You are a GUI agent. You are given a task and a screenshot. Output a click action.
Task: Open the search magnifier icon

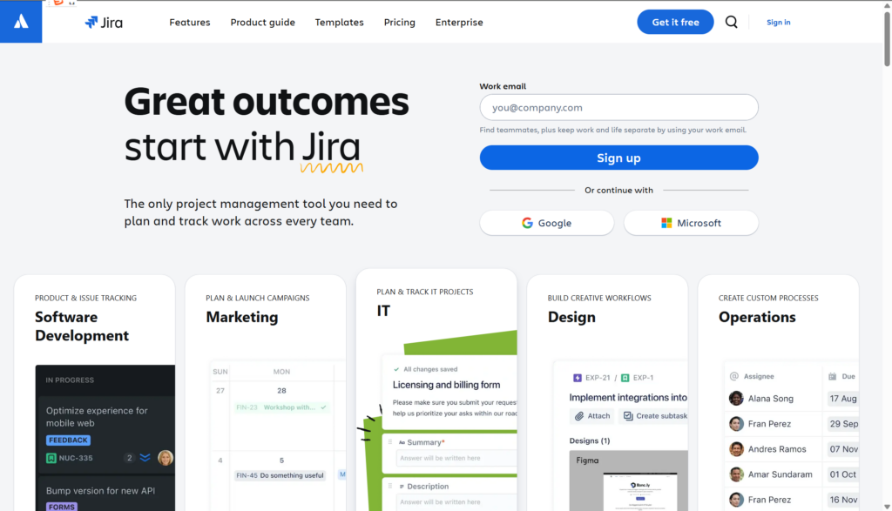[x=731, y=23]
